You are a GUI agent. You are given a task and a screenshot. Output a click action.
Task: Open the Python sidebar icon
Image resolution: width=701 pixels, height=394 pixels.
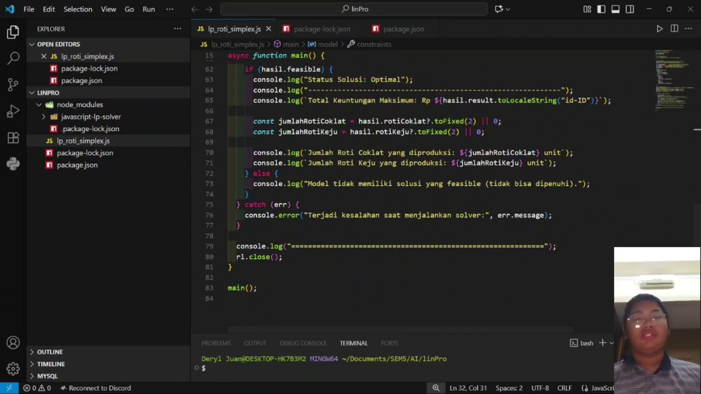(x=13, y=164)
